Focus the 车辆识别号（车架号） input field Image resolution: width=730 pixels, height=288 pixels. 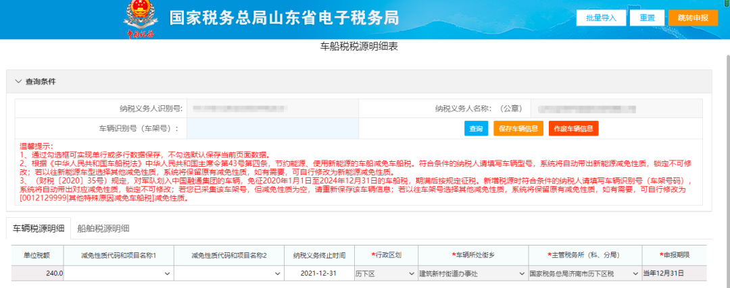[x=273, y=128]
